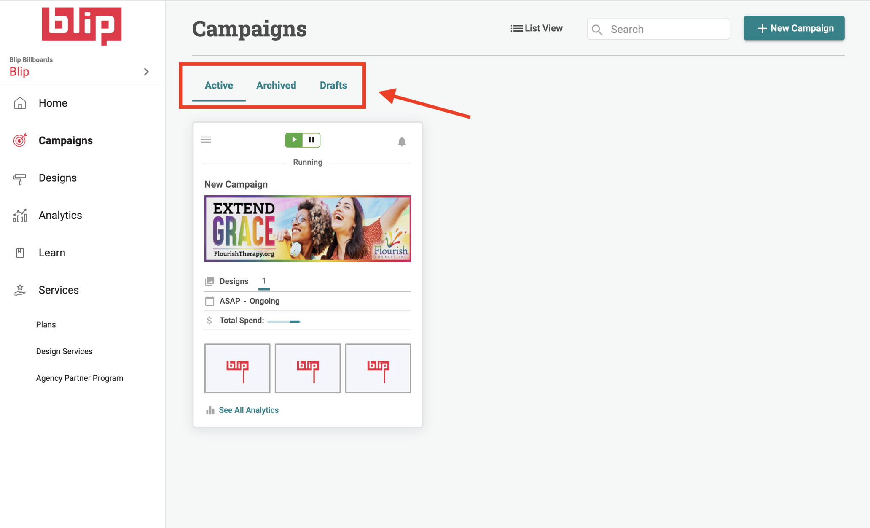Open Designs using the paint roller icon
870x528 pixels.
(19, 178)
